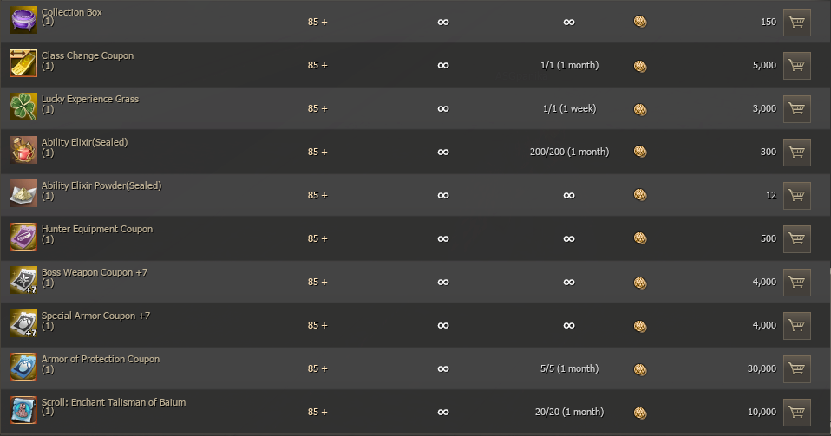
Task: Select the Armor of Protection Coupon icon
Action: coord(23,368)
